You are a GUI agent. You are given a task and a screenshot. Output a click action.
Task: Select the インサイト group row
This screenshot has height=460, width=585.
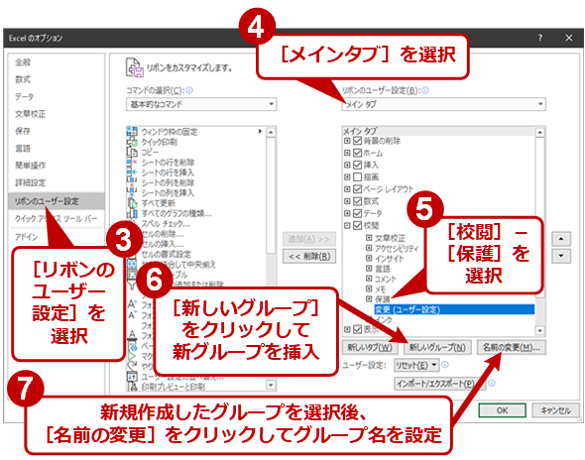(x=389, y=258)
